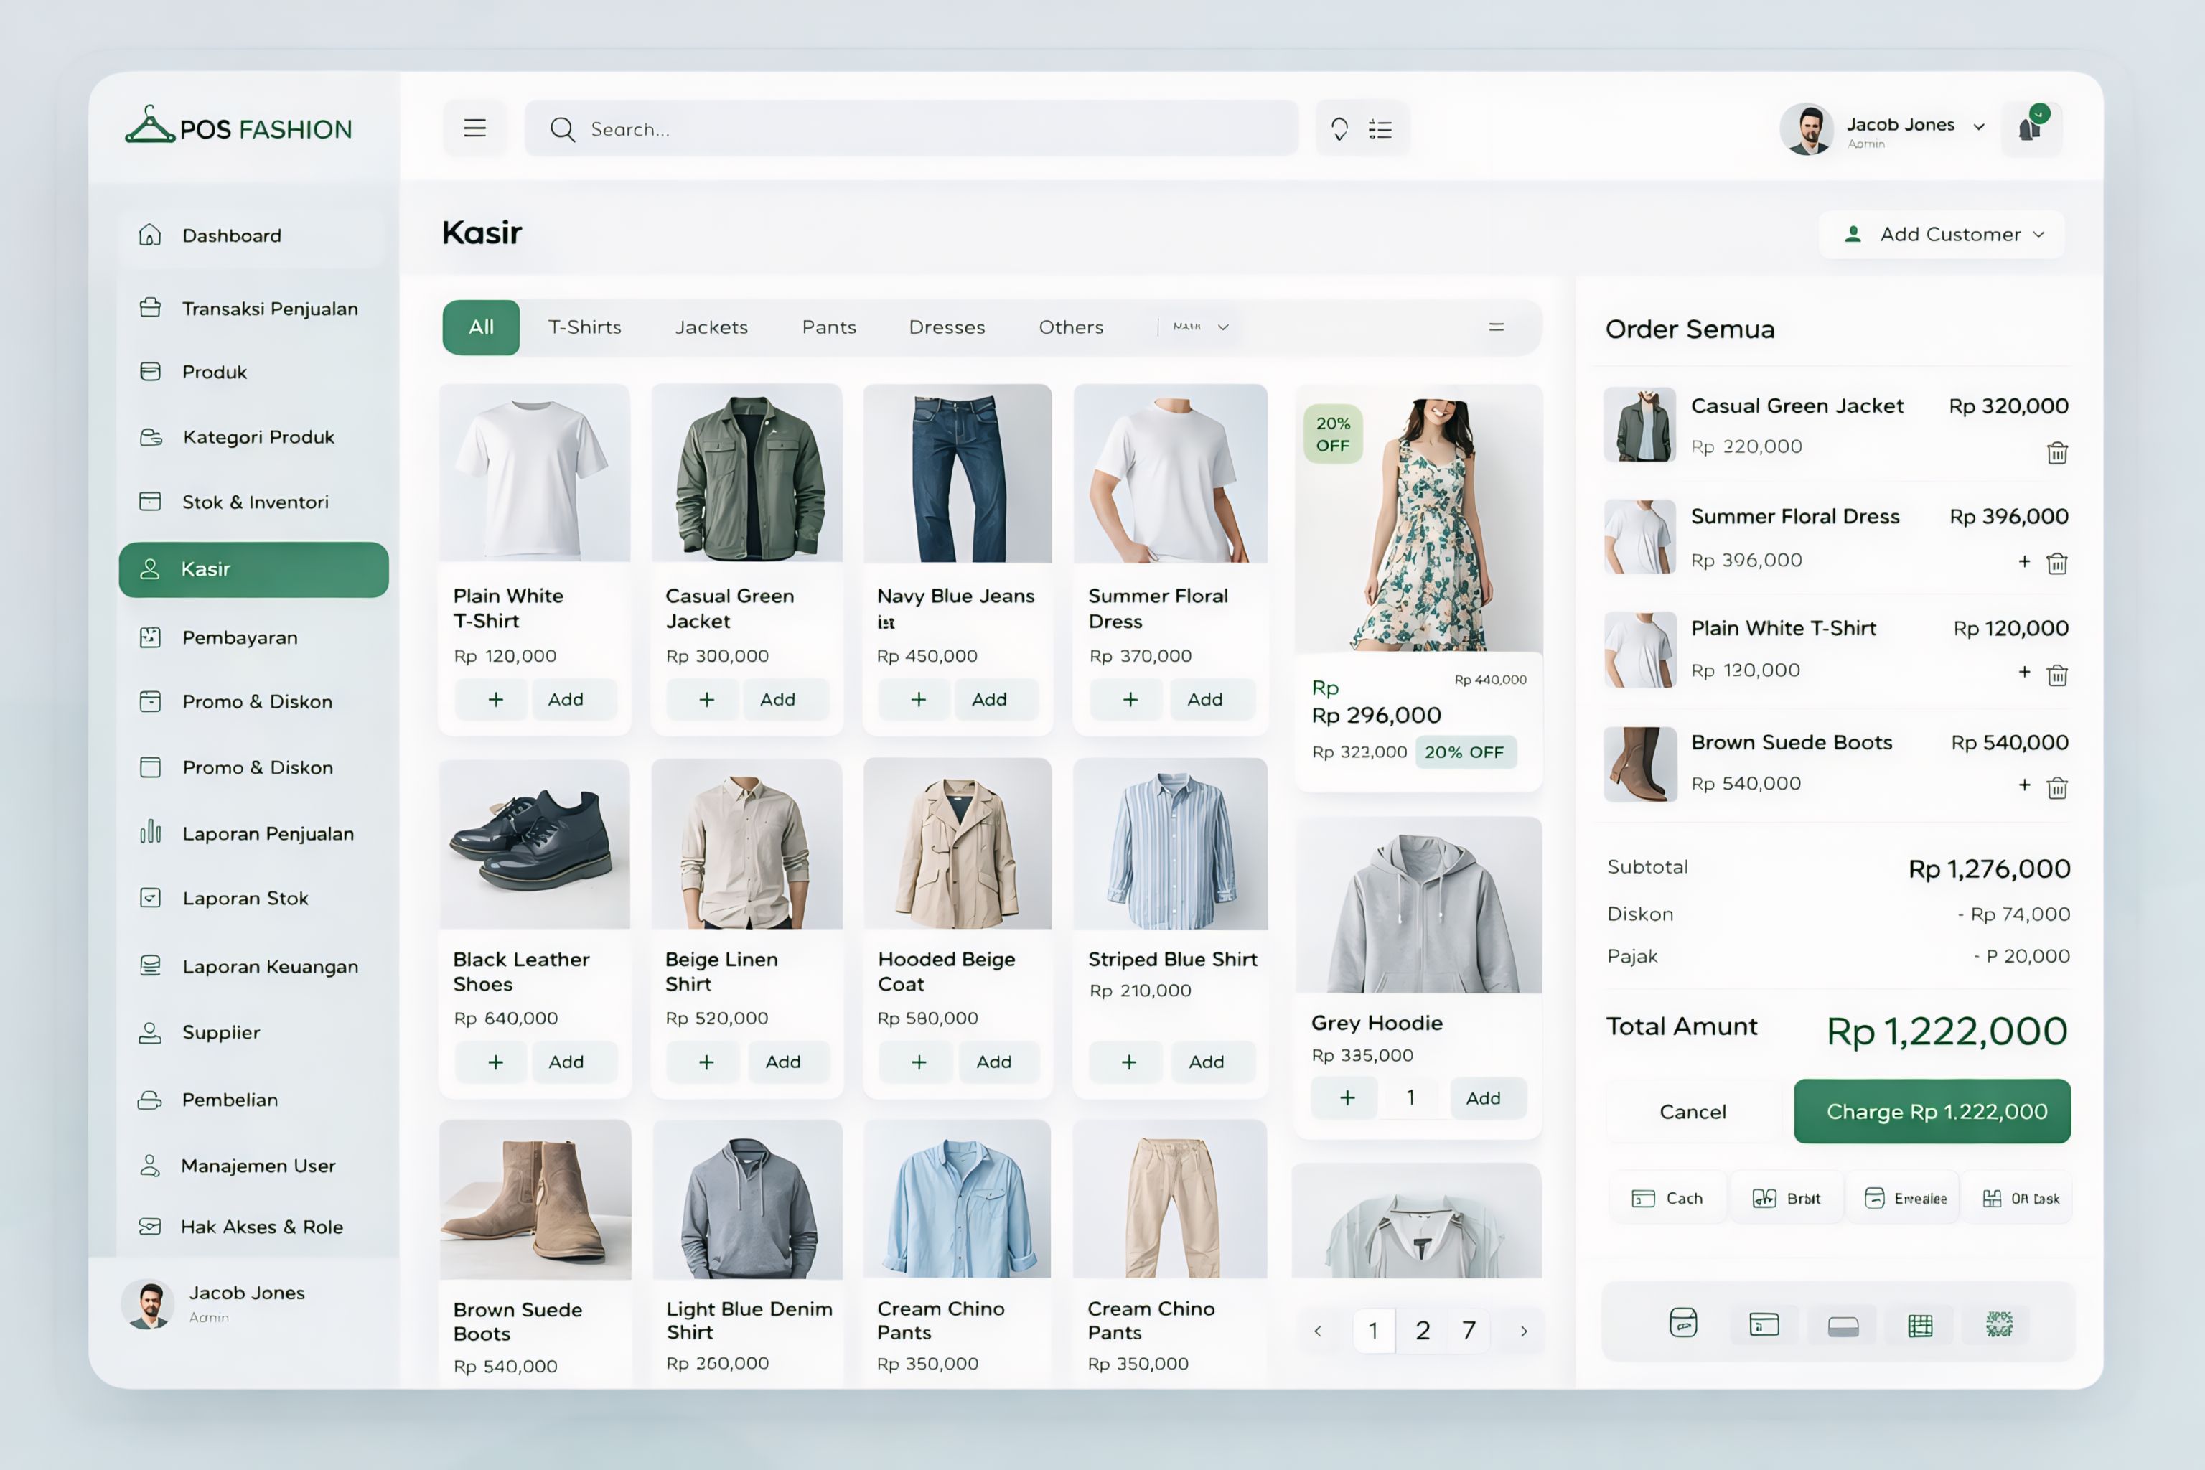Click the grid table icon in bottom bar
This screenshot has width=2205, height=1470.
tap(1920, 1325)
